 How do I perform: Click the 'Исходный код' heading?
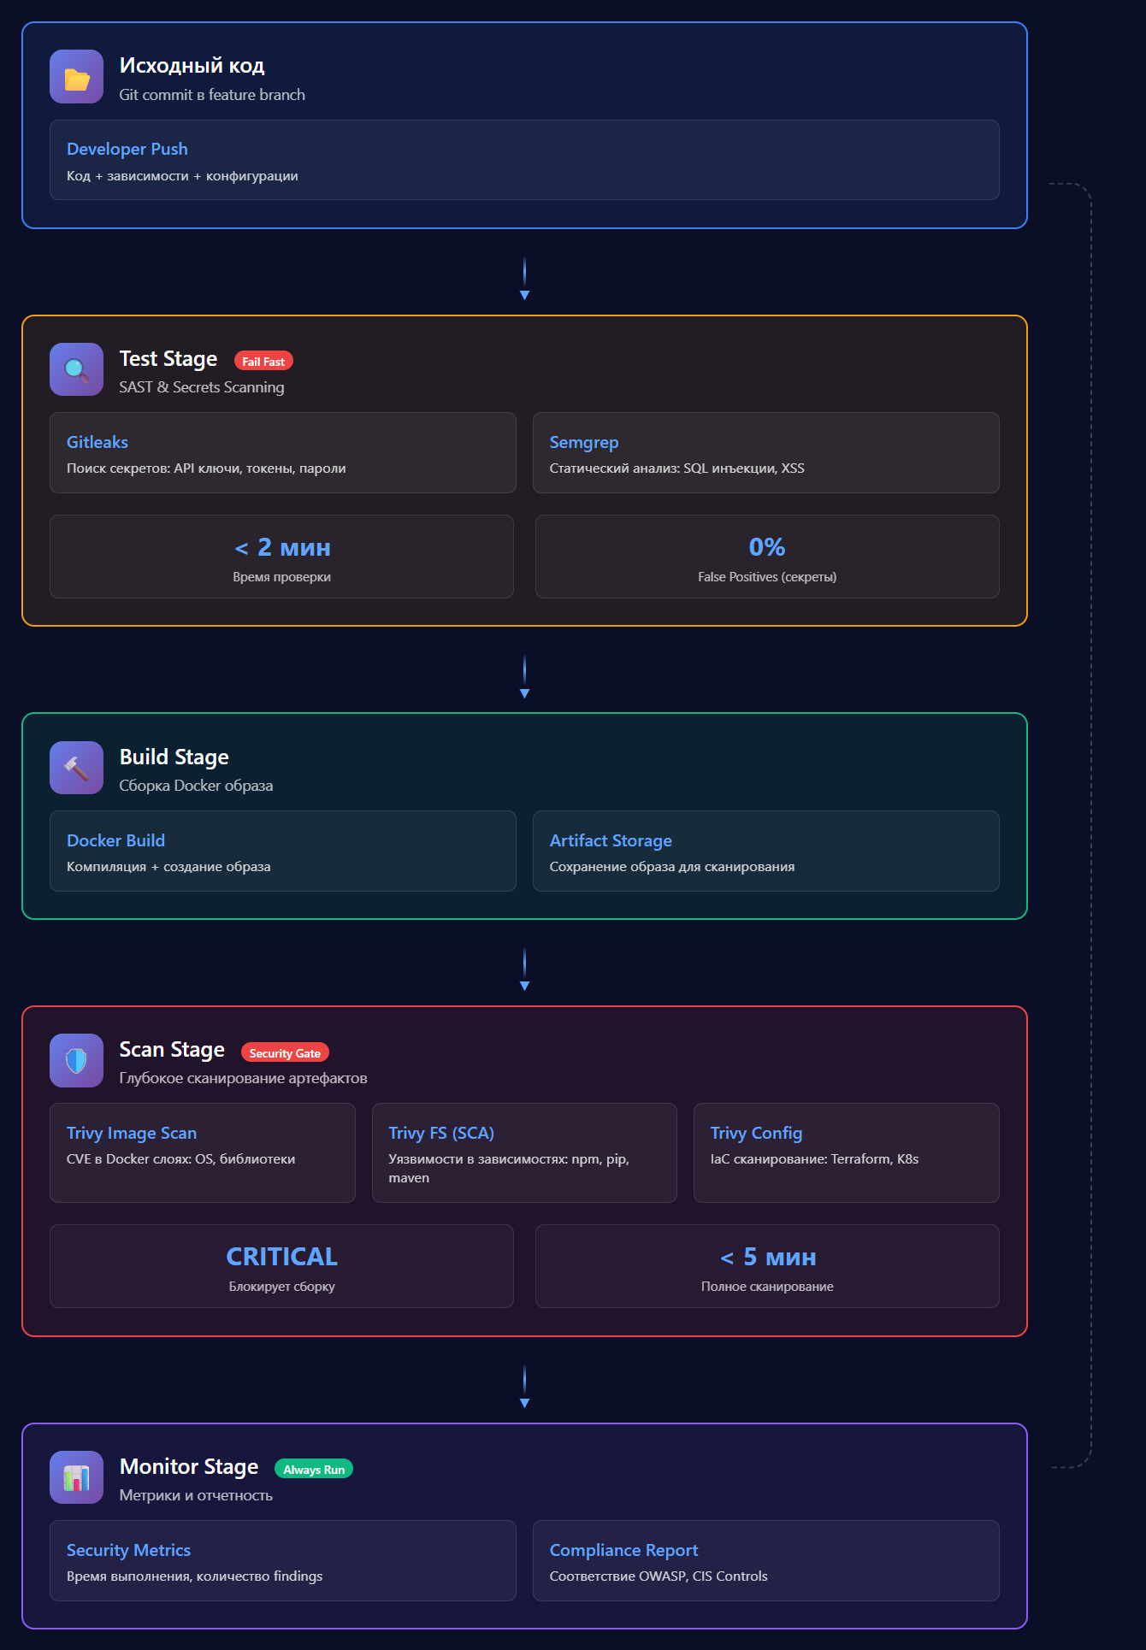pos(192,66)
